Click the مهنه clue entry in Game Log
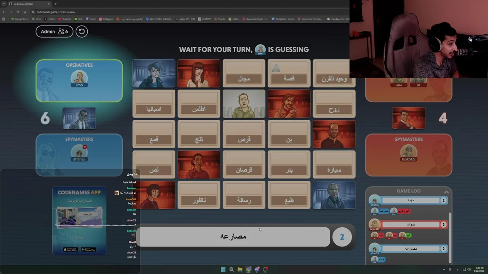488x274 pixels. coord(411,200)
